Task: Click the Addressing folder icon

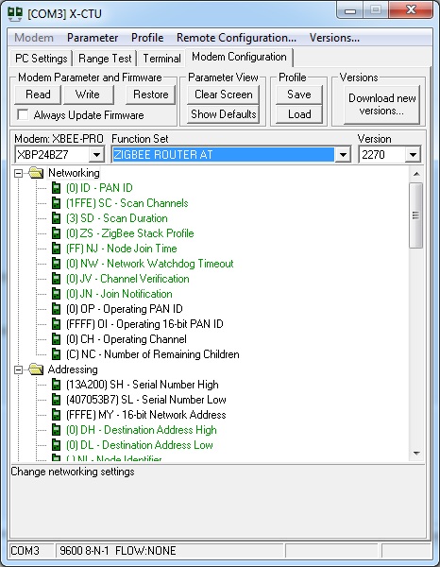Action: point(36,369)
